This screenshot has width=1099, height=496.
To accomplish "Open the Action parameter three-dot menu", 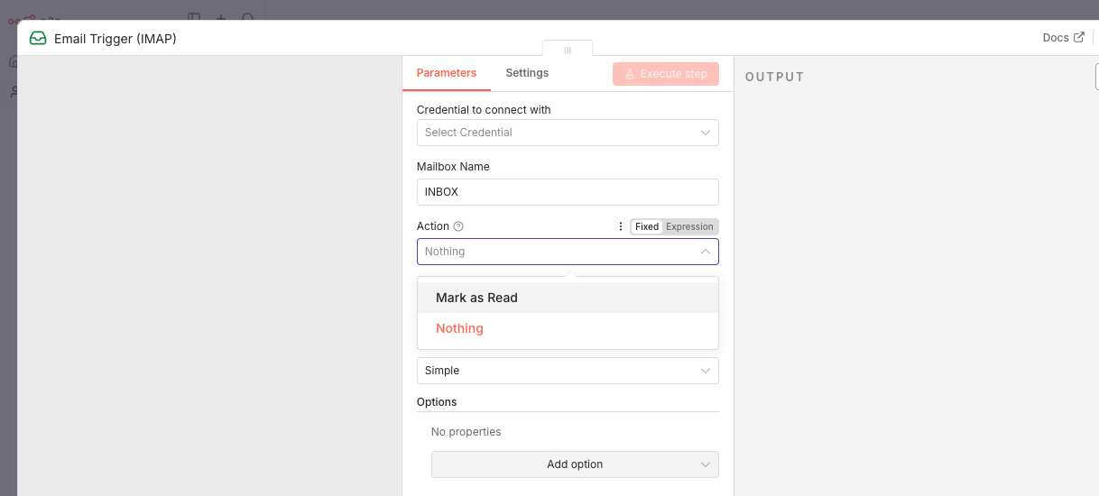I will coord(620,226).
